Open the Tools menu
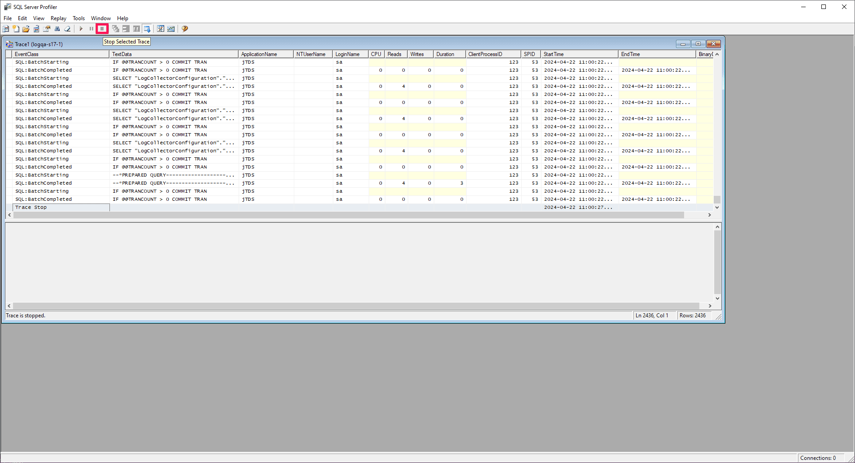 pos(79,18)
